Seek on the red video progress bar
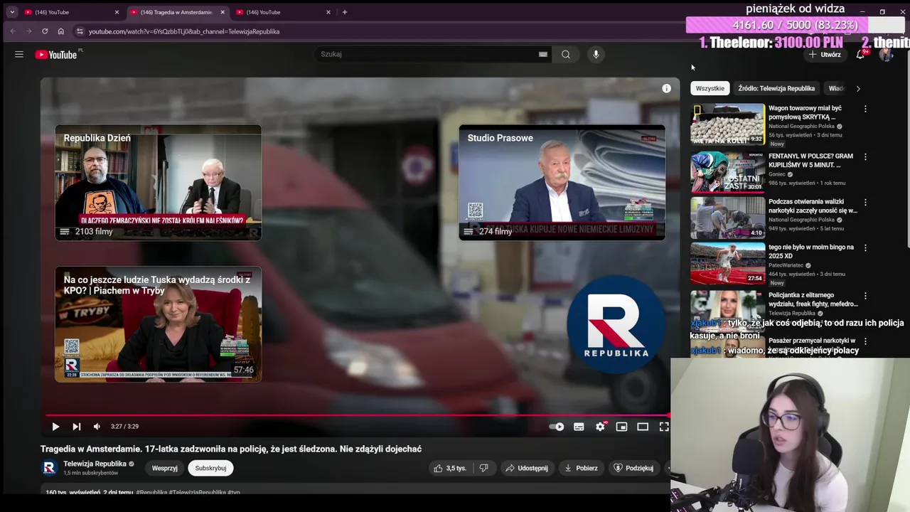Viewport: 910px width, 512px height. (x=358, y=415)
